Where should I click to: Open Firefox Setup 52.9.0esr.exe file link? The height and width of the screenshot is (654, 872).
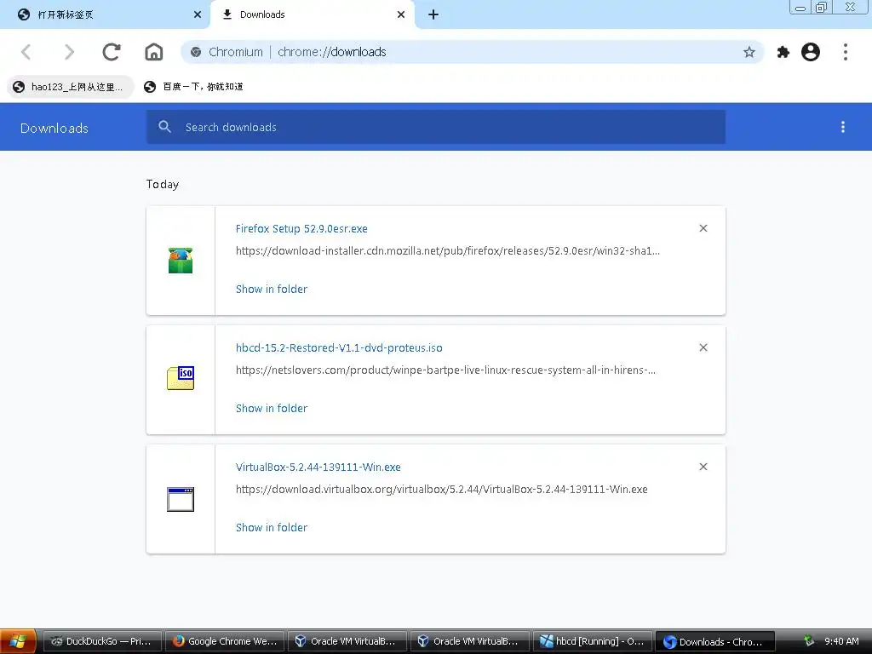click(x=301, y=228)
